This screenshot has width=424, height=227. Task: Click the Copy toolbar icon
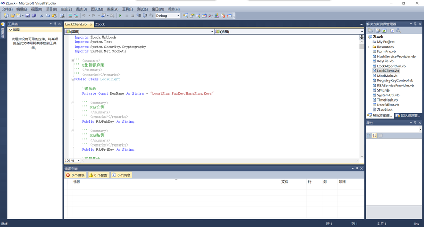[x=48, y=16]
